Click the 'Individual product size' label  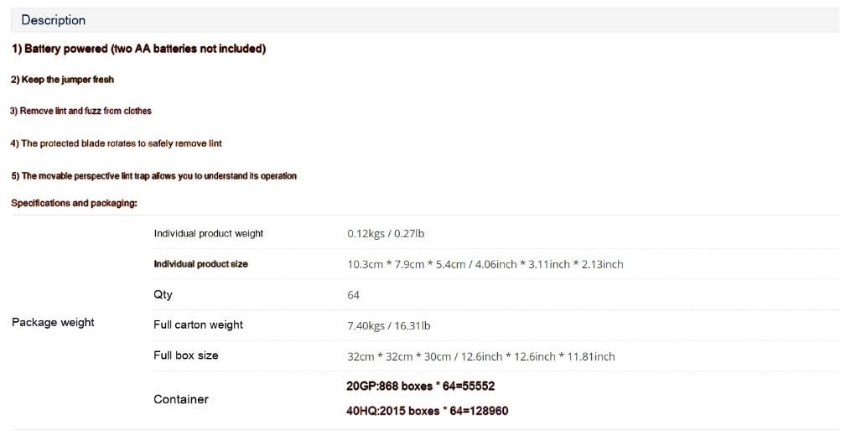coord(201,264)
